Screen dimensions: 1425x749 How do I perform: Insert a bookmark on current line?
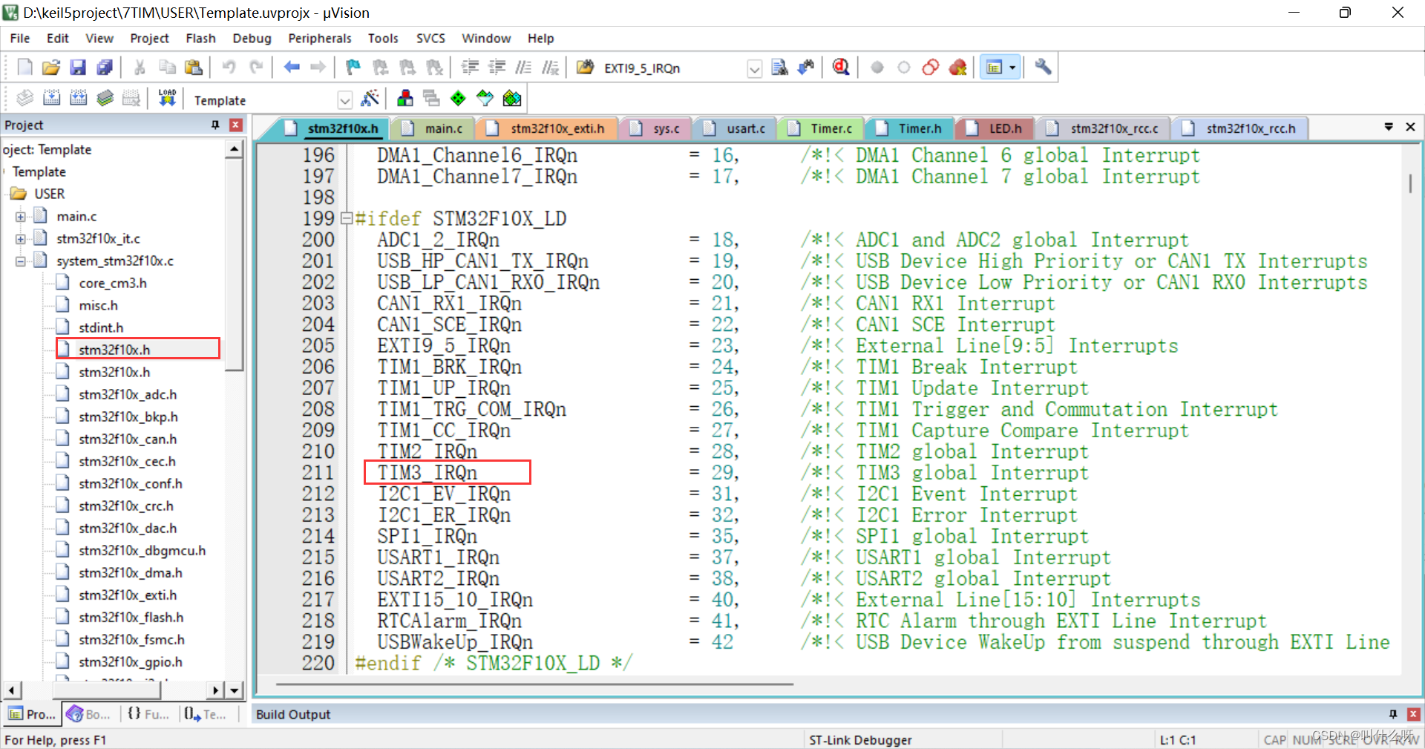[353, 68]
